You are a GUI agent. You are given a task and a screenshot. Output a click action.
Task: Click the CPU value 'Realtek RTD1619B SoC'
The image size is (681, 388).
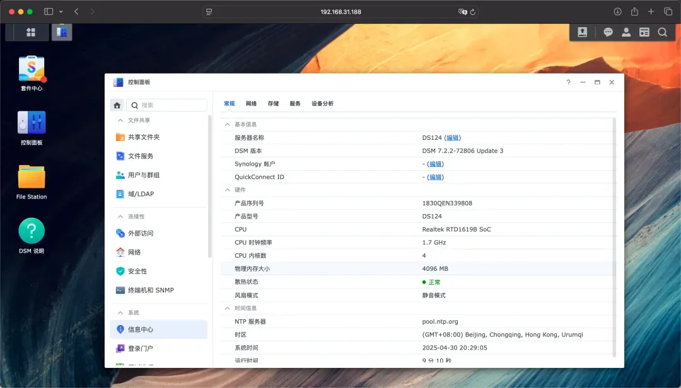[x=457, y=230]
